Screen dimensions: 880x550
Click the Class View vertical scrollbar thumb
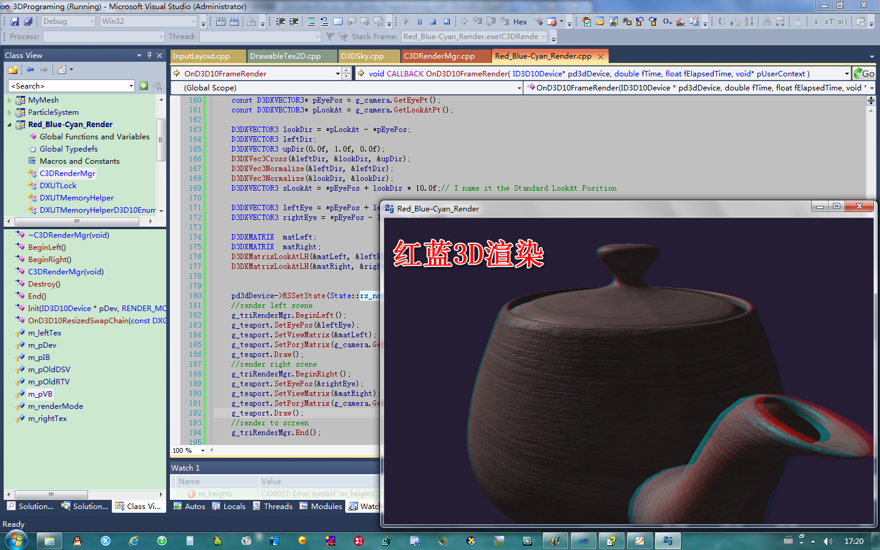(x=161, y=140)
